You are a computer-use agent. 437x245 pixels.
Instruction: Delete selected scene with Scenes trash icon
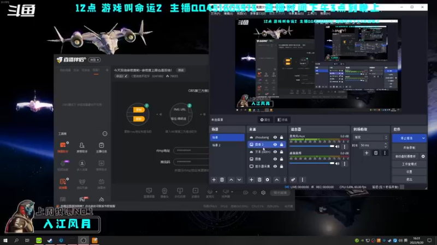[222, 180]
